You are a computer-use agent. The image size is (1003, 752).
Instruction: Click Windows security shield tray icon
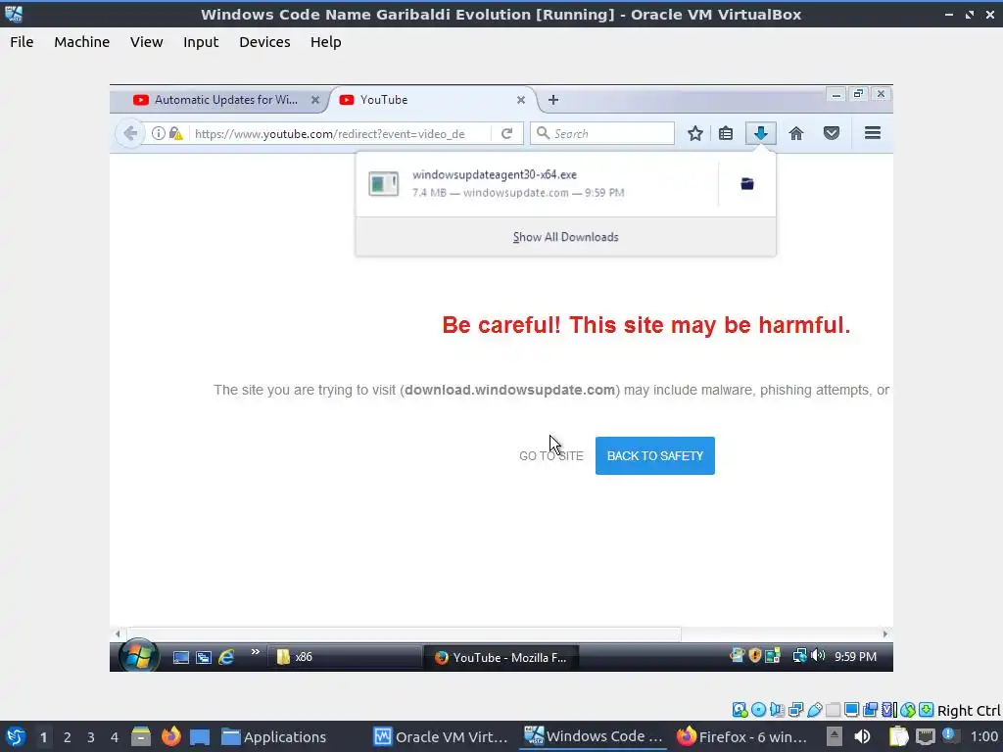(x=755, y=655)
